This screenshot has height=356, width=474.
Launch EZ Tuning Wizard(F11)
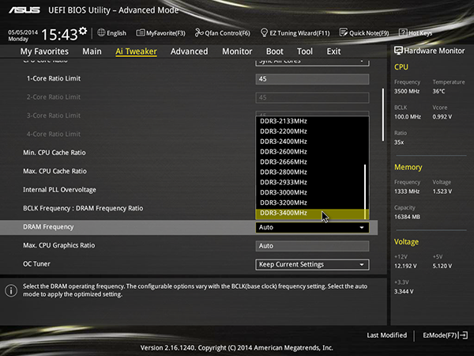295,32
